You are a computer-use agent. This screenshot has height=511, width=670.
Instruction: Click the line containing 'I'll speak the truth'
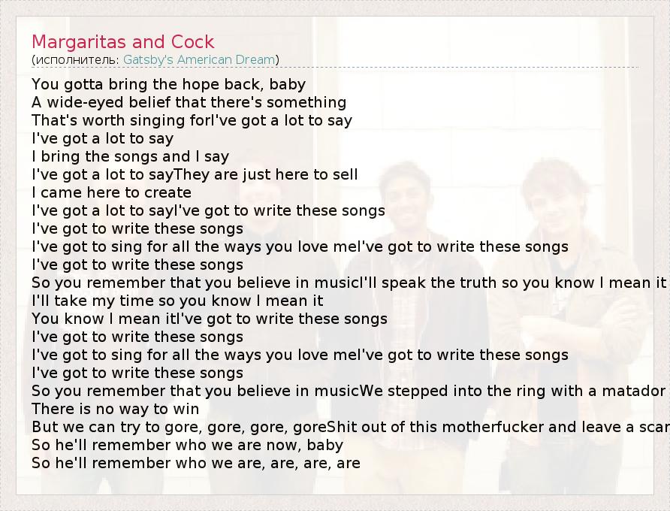coord(349,283)
